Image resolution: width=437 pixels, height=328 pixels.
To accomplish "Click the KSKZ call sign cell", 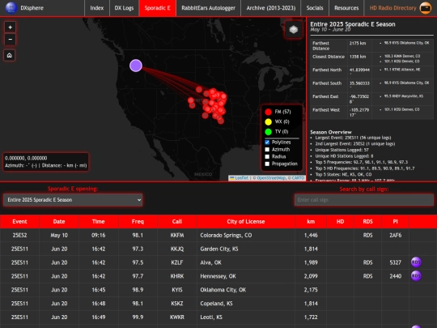I will point(177,304).
